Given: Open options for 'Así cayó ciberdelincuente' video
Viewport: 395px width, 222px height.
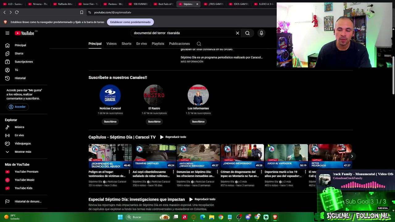Looking at the screenshot, I should (173, 172).
